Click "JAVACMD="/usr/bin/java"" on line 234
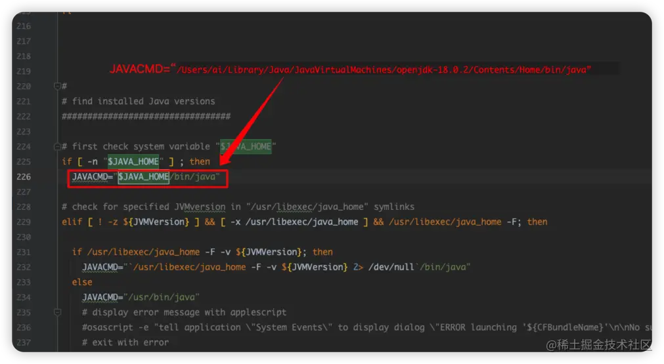664x364 pixels. coord(141,297)
